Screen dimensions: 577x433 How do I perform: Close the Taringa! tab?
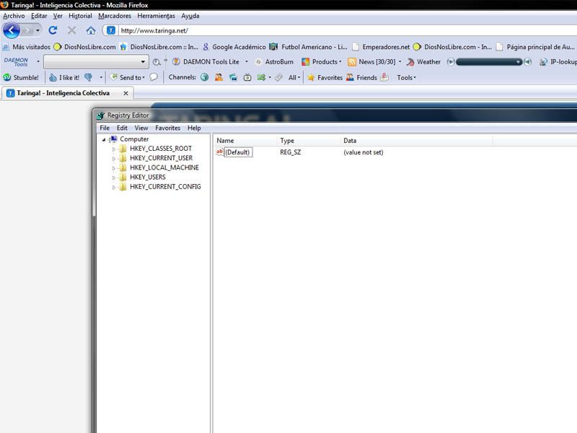pyautogui.click(x=125, y=93)
